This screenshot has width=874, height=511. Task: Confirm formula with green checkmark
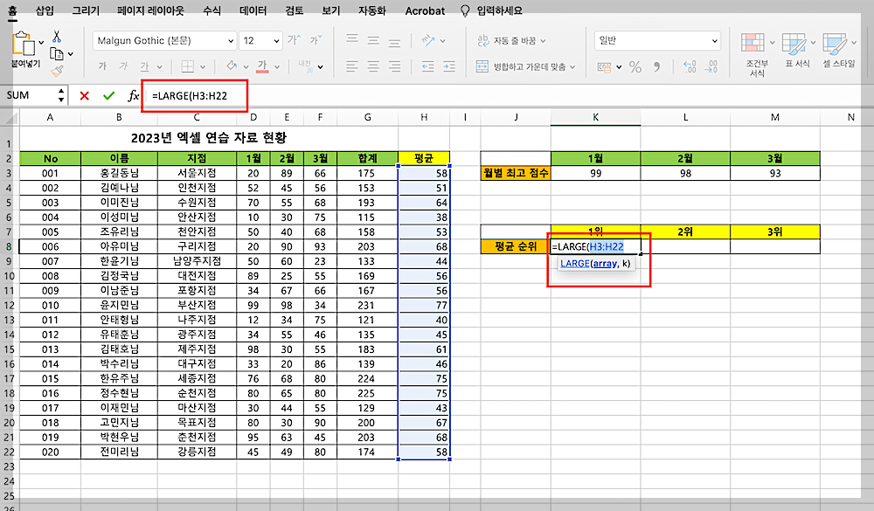pos(108,96)
